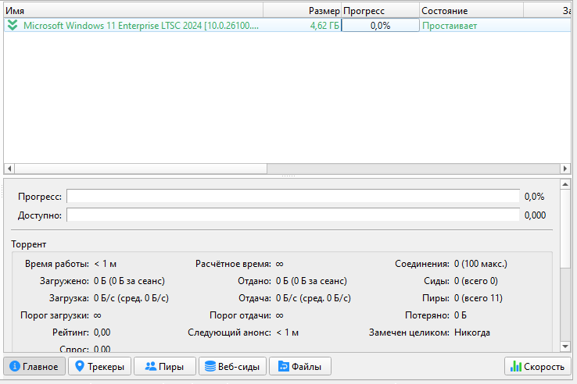Sort by the Размер column header

(x=303, y=11)
